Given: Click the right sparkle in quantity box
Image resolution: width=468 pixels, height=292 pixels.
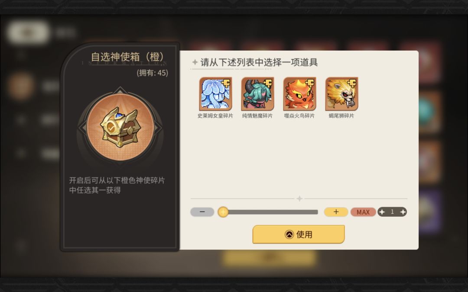Looking at the screenshot, I should [x=403, y=212].
